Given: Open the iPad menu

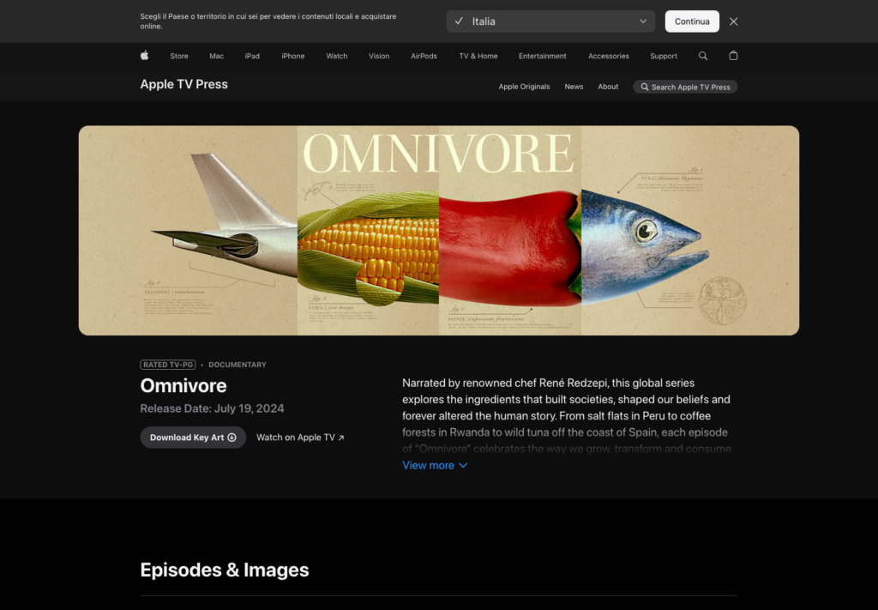Looking at the screenshot, I should click(x=252, y=56).
